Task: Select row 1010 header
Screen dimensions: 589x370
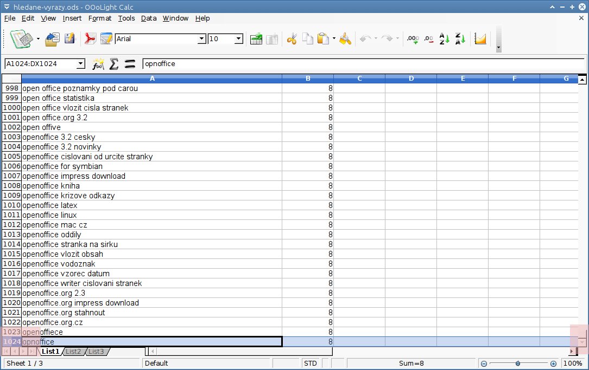Action: 11,205
